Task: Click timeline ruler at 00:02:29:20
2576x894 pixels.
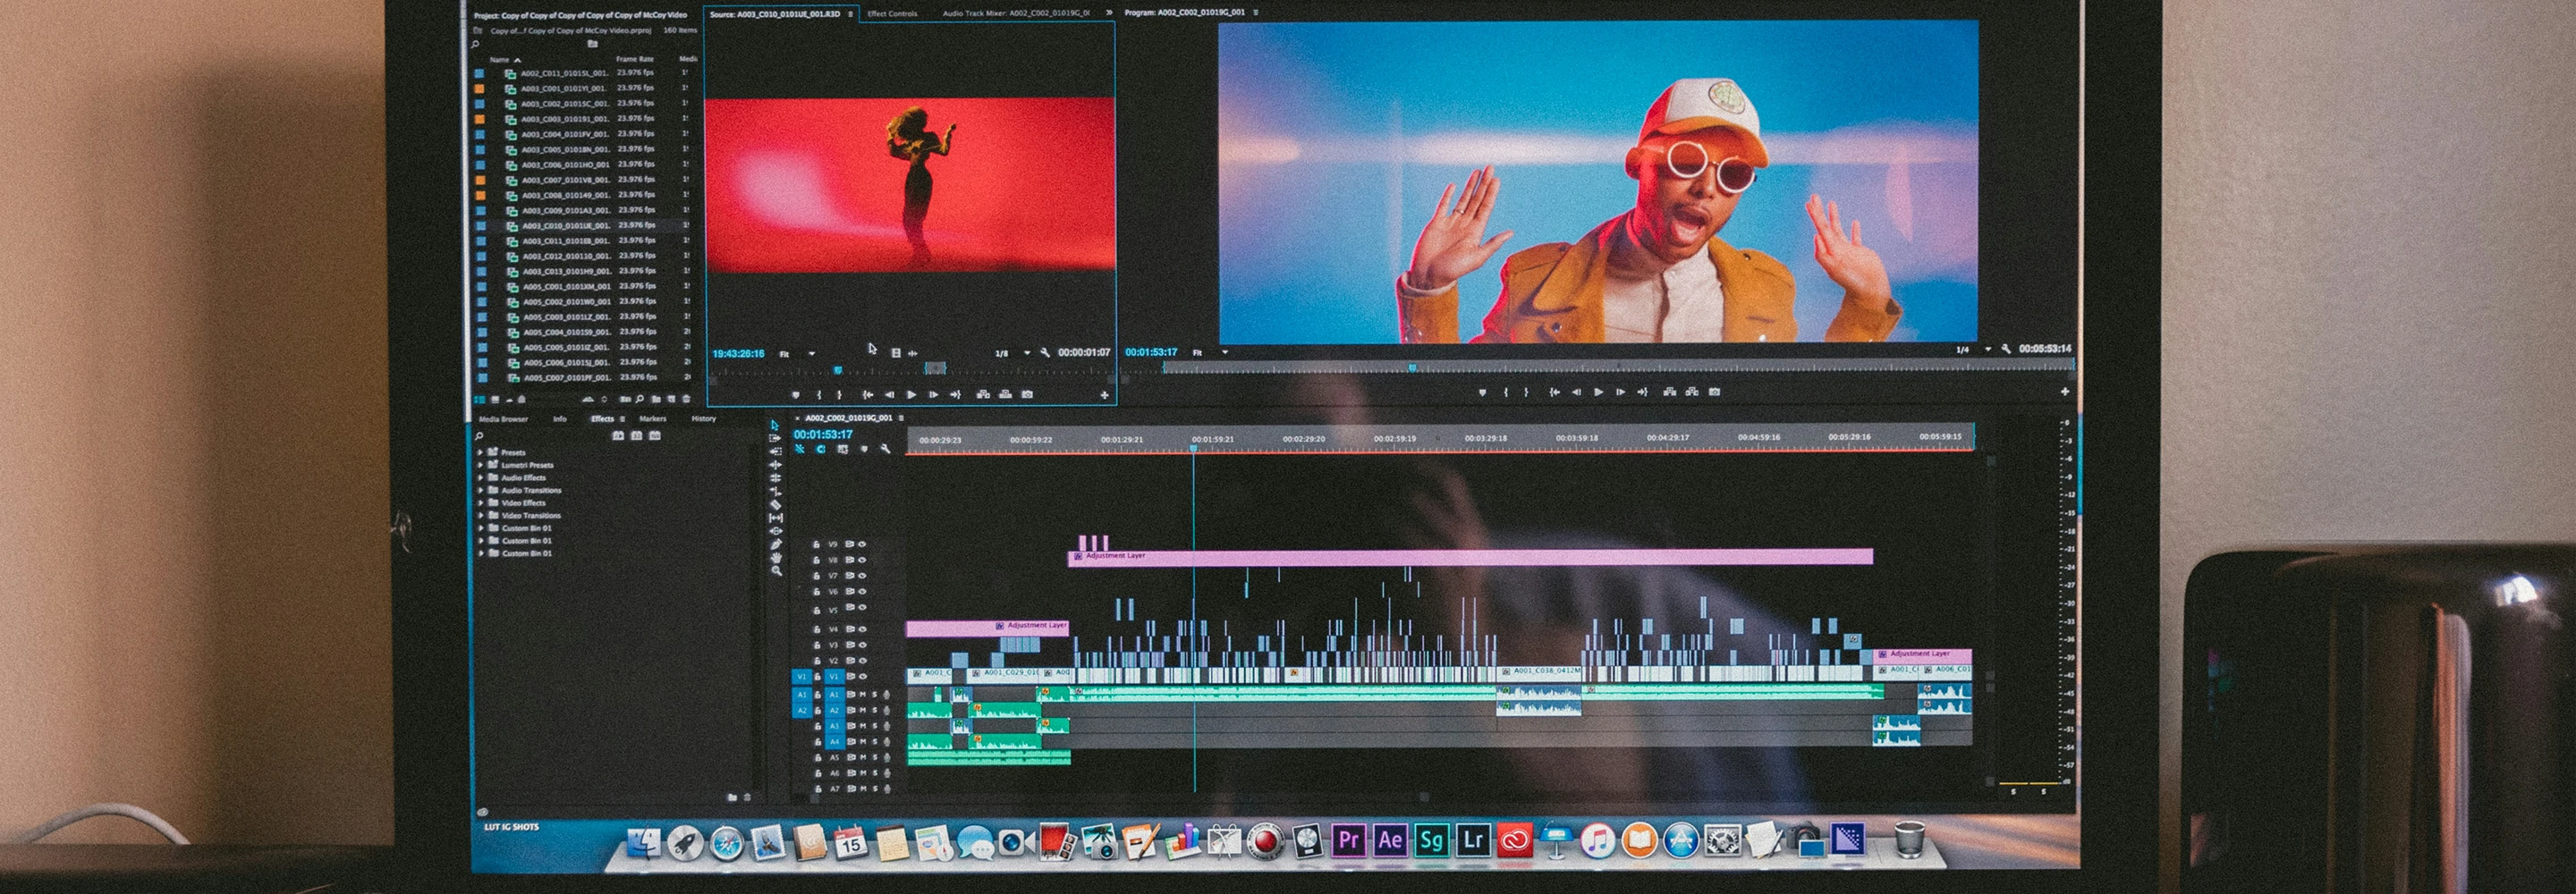Action: [1304, 439]
